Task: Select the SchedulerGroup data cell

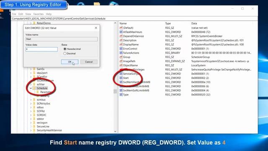Action: pyautogui.click(x=200, y=57)
